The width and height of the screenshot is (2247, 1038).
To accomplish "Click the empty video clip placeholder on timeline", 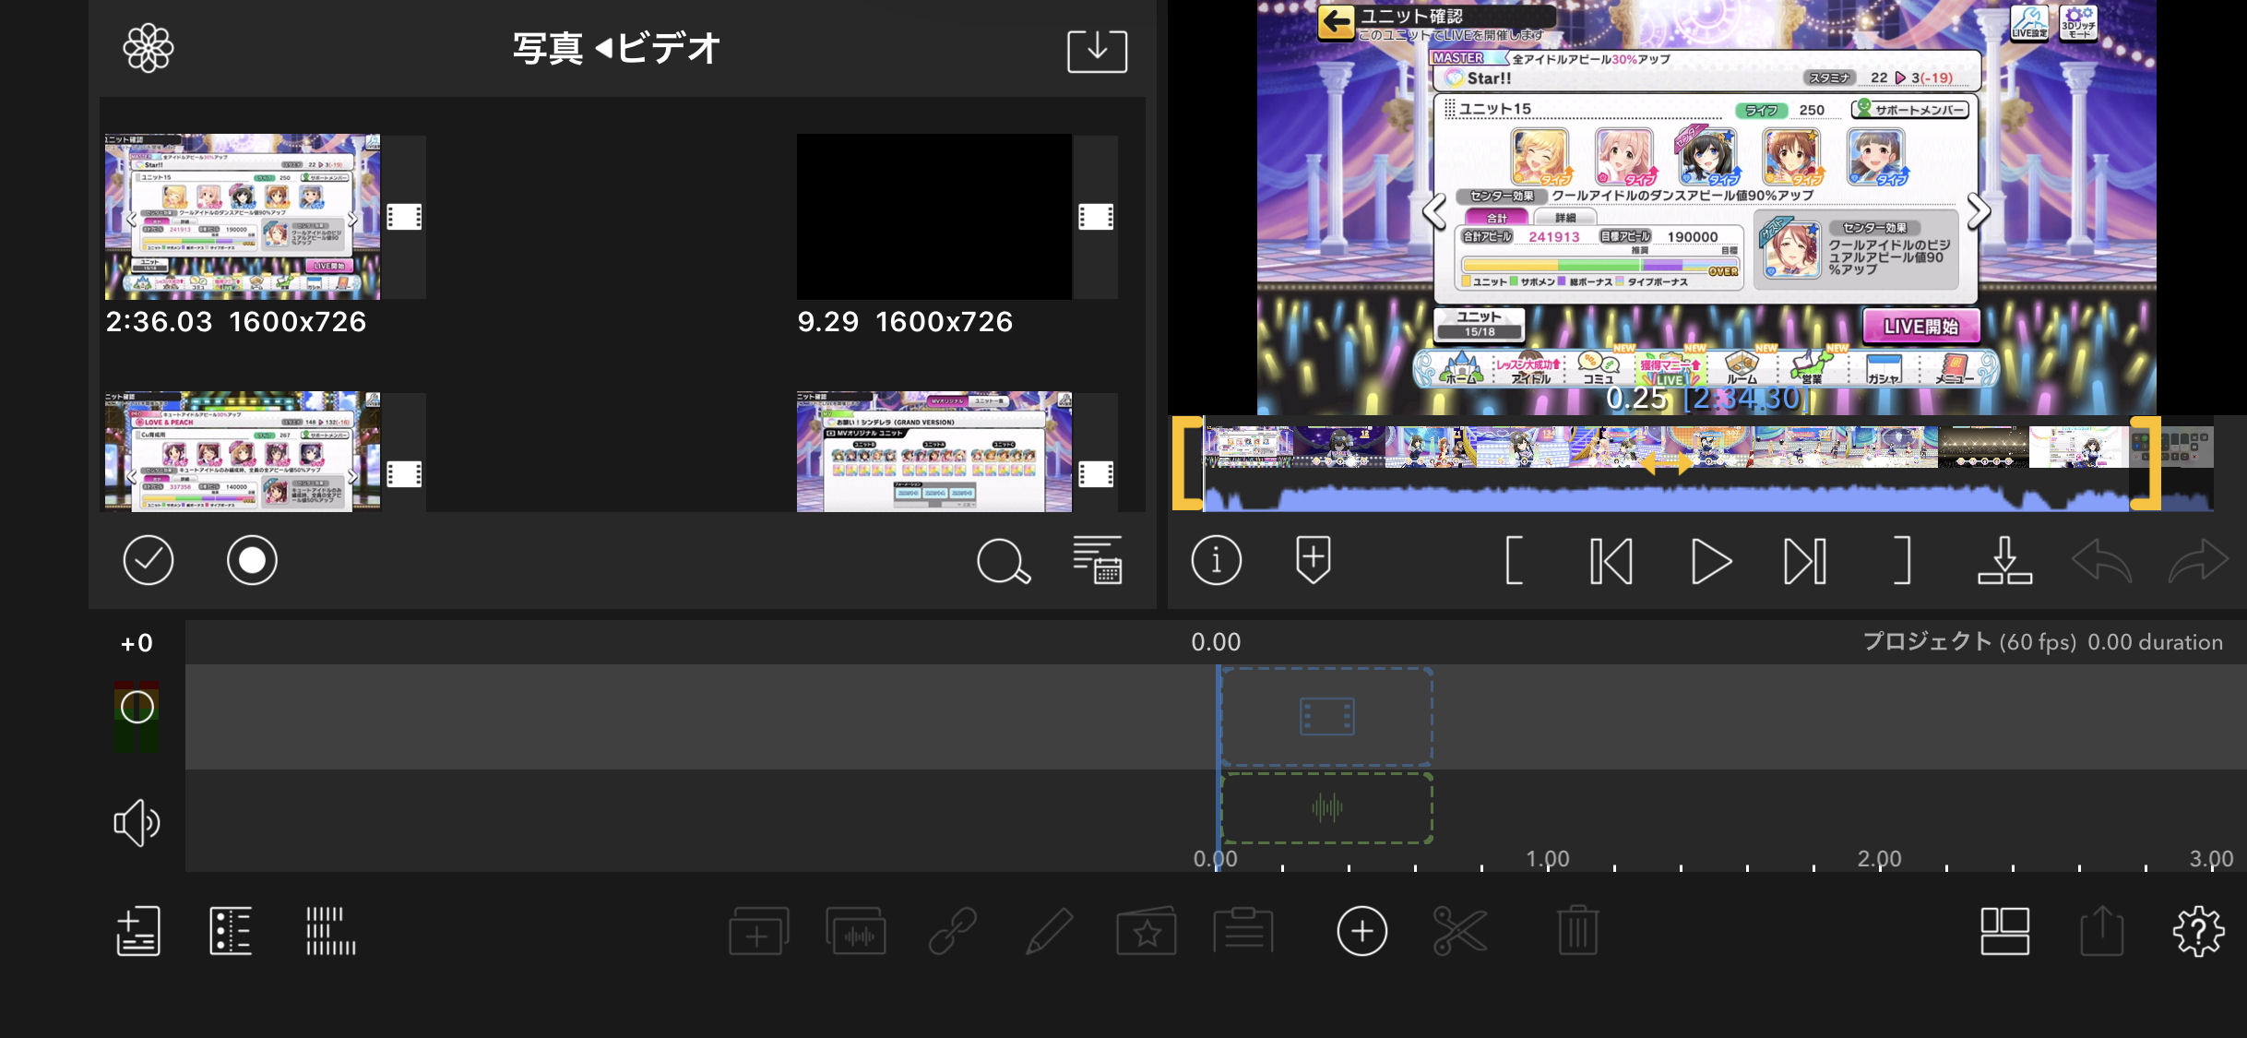I will (1326, 716).
